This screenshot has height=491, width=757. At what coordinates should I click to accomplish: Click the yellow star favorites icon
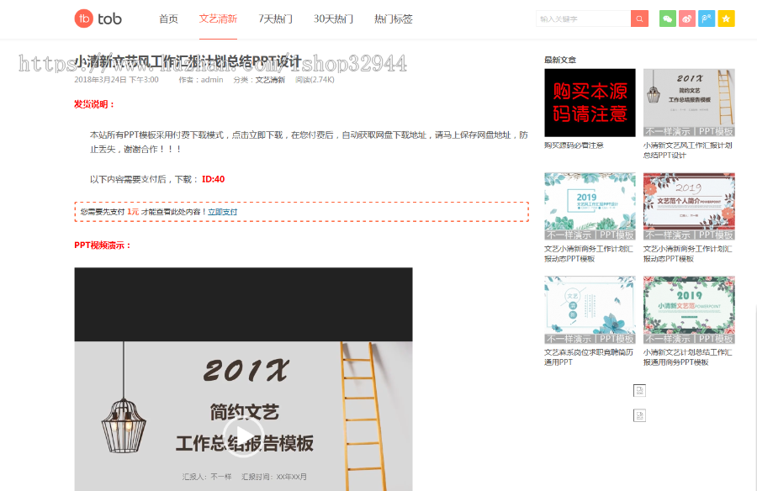pos(724,18)
